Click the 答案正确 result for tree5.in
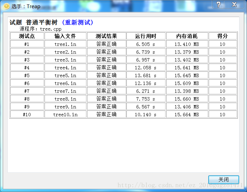Image resolution: width=247 pixels, height=192 pixels. (x=106, y=75)
